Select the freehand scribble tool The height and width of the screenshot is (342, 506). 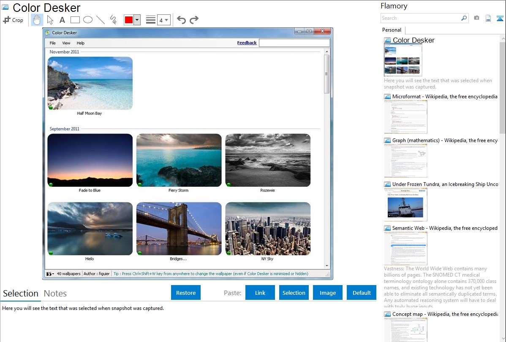click(113, 20)
